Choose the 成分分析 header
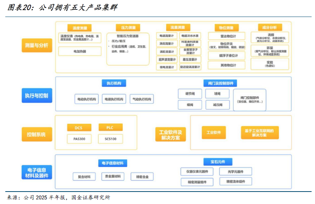Image resolution: width=315 pixels, height=204 pixels. pos(270,28)
